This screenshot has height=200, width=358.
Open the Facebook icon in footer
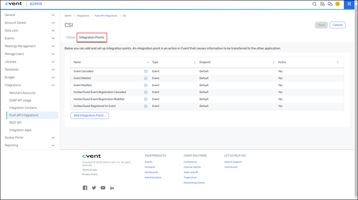85,188
